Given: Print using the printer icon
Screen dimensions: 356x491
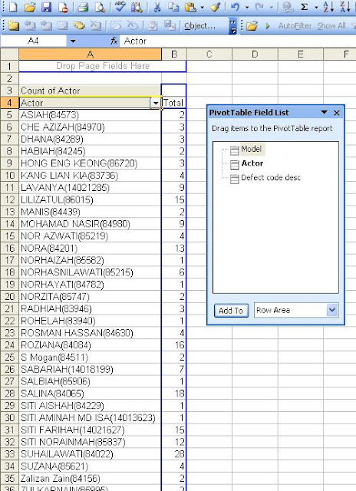Looking at the screenshot, I should coord(83,7).
